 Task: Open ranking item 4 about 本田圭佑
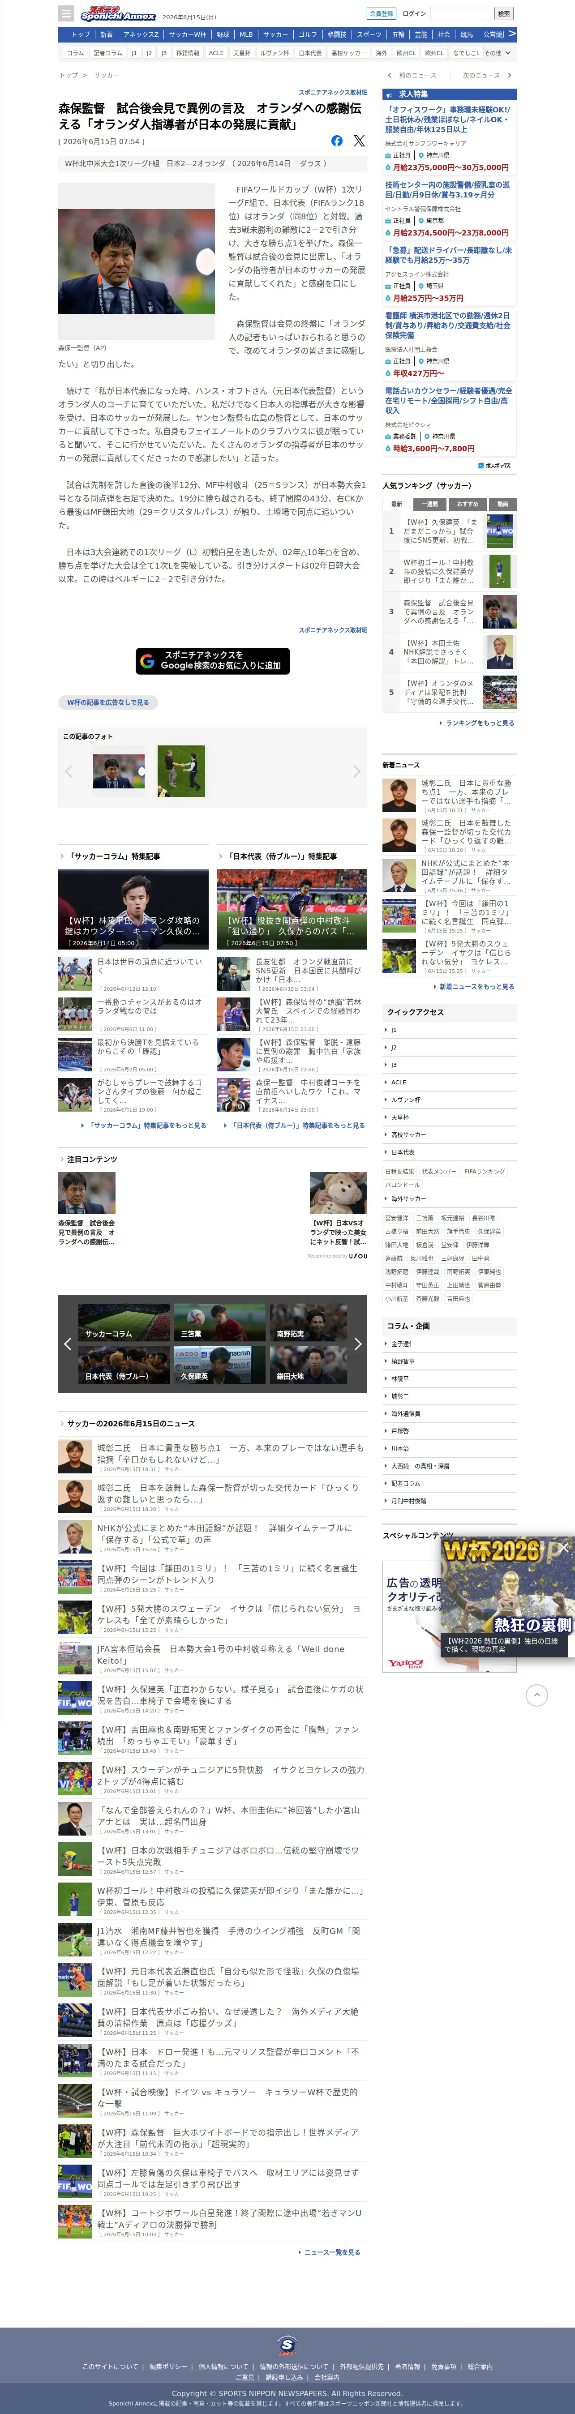(x=449, y=652)
